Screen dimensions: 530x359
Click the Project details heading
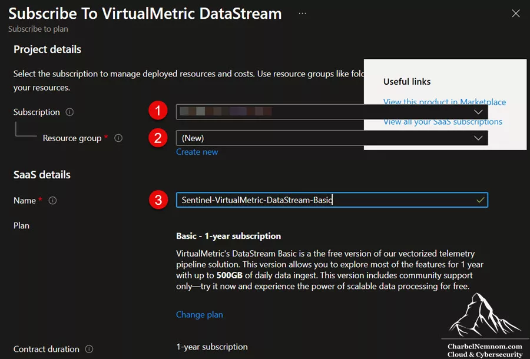point(47,49)
